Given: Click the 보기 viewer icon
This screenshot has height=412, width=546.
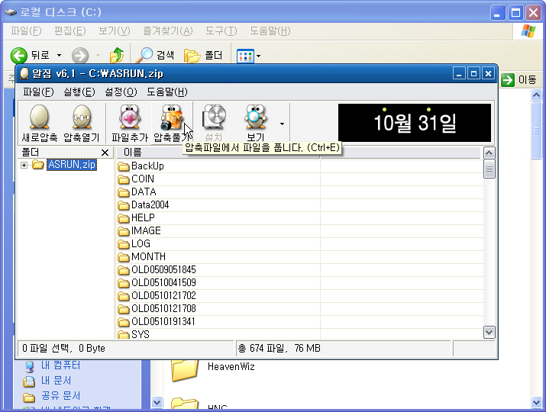Looking at the screenshot, I should 256,123.
